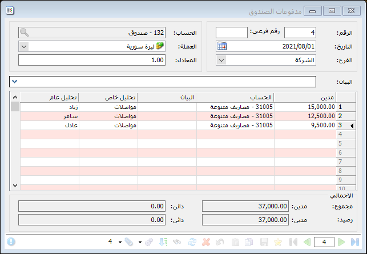Click the number (الرقم) input field
This screenshot has height=254, width=367.
(x=300, y=33)
